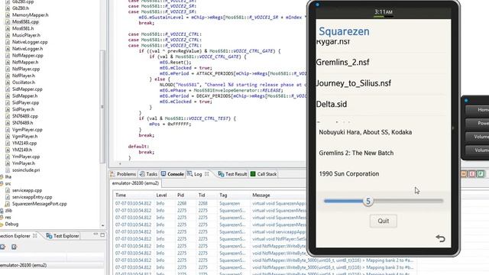Open Mos6581.h in project tree
Image resolution: width=489 pixels, height=275 pixels.
tap(23, 28)
